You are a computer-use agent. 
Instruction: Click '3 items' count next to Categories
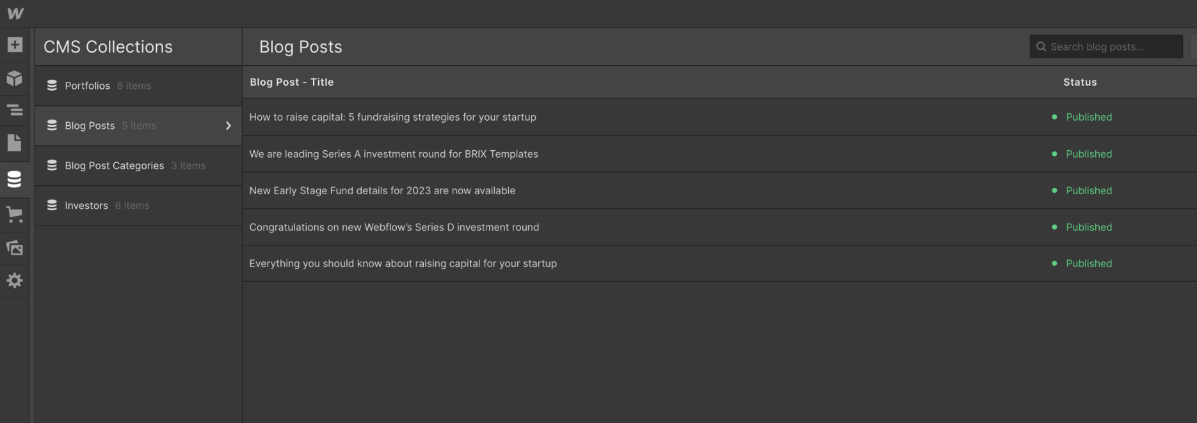(188, 165)
